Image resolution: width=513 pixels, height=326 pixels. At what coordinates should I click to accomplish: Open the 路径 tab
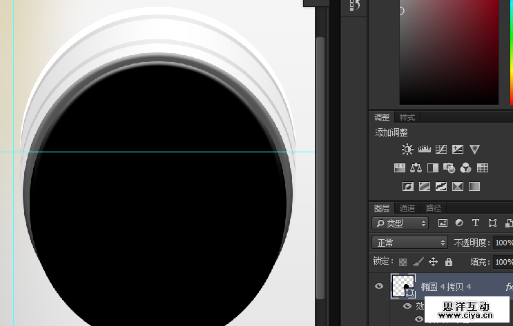click(x=434, y=208)
